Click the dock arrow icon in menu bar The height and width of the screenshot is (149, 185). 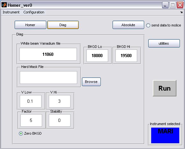pos(181,12)
